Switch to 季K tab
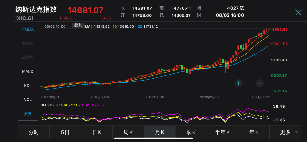The height and width of the screenshot is (142, 307). (x=191, y=132)
